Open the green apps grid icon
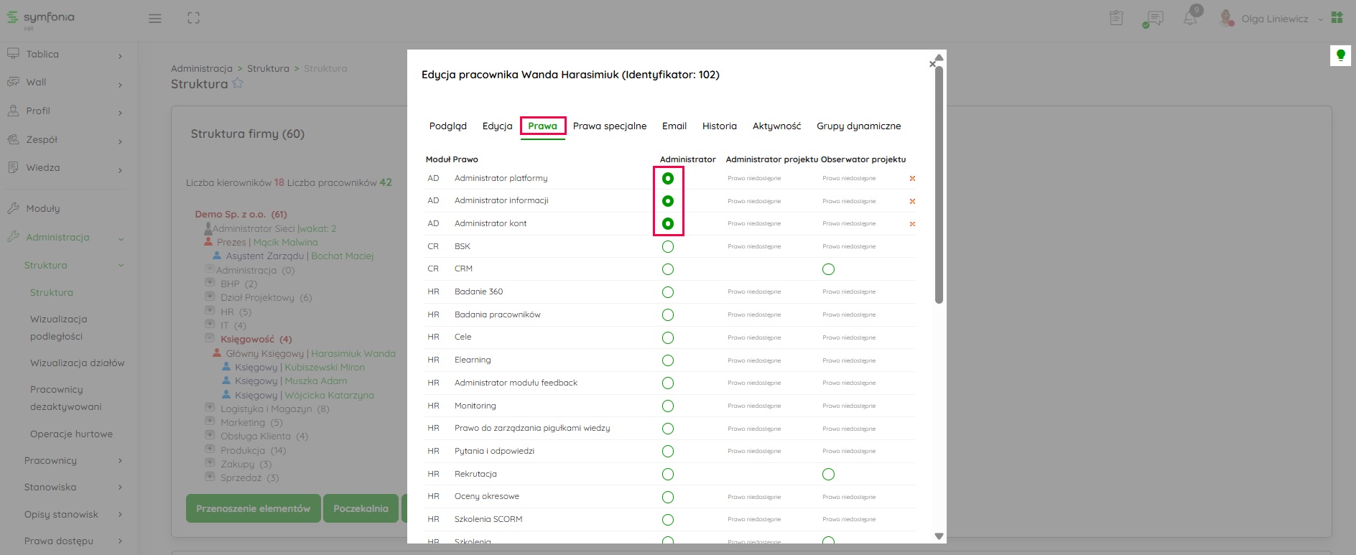 click(x=1337, y=18)
